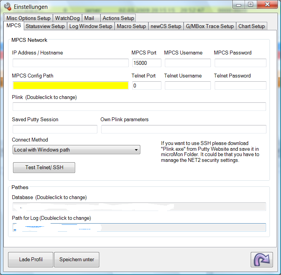Select the WatchDog tab

[67, 18]
